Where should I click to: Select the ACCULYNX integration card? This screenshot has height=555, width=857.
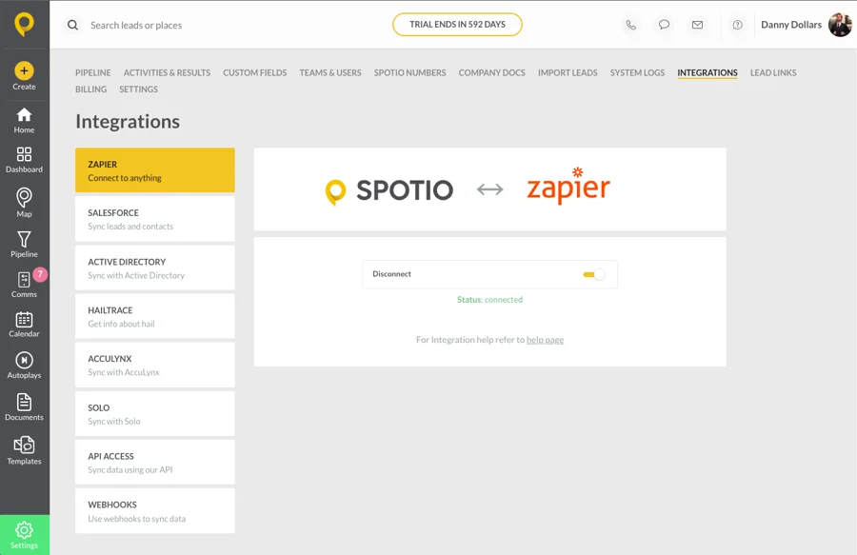tap(155, 365)
